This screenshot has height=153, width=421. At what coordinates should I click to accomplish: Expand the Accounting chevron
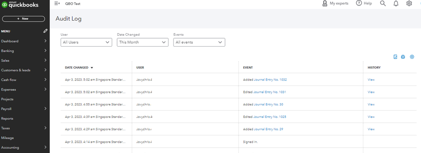pos(46,148)
